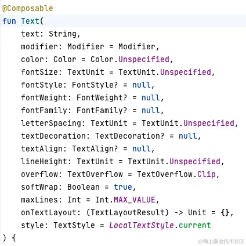Click TextOverflow.Clip default value
Screen dimensions: 246x246
click(176, 174)
